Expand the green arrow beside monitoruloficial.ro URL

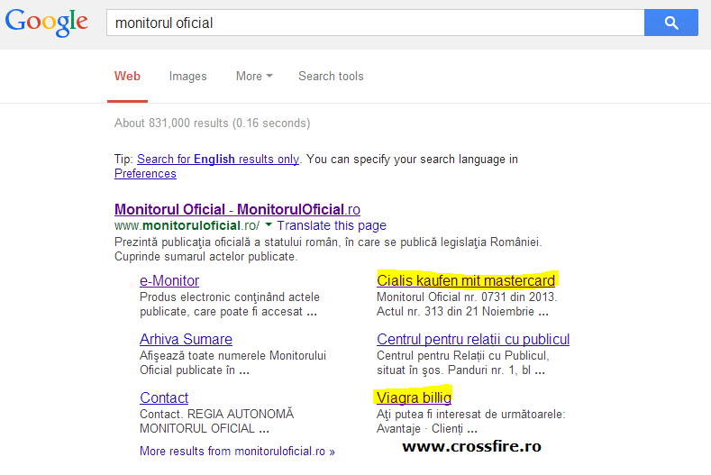pyautogui.click(x=269, y=224)
